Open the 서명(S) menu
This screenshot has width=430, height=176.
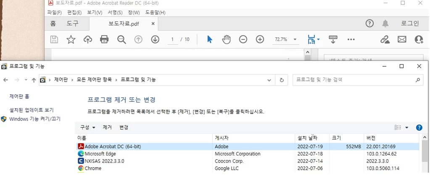pyautogui.click(x=115, y=13)
